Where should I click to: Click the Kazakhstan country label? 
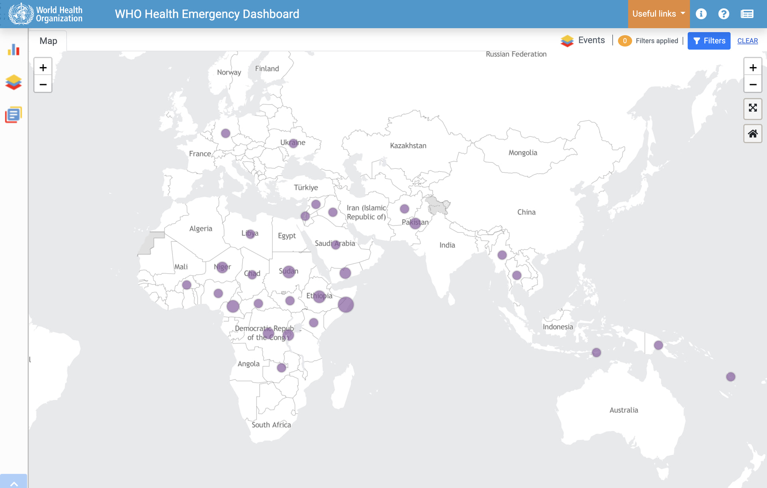(x=408, y=146)
